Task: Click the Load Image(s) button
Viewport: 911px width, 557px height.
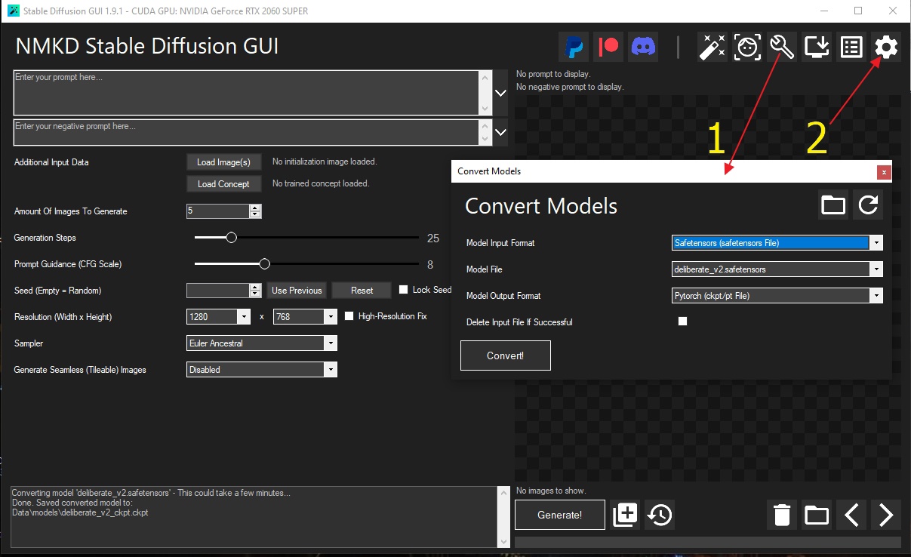Action: coord(223,162)
